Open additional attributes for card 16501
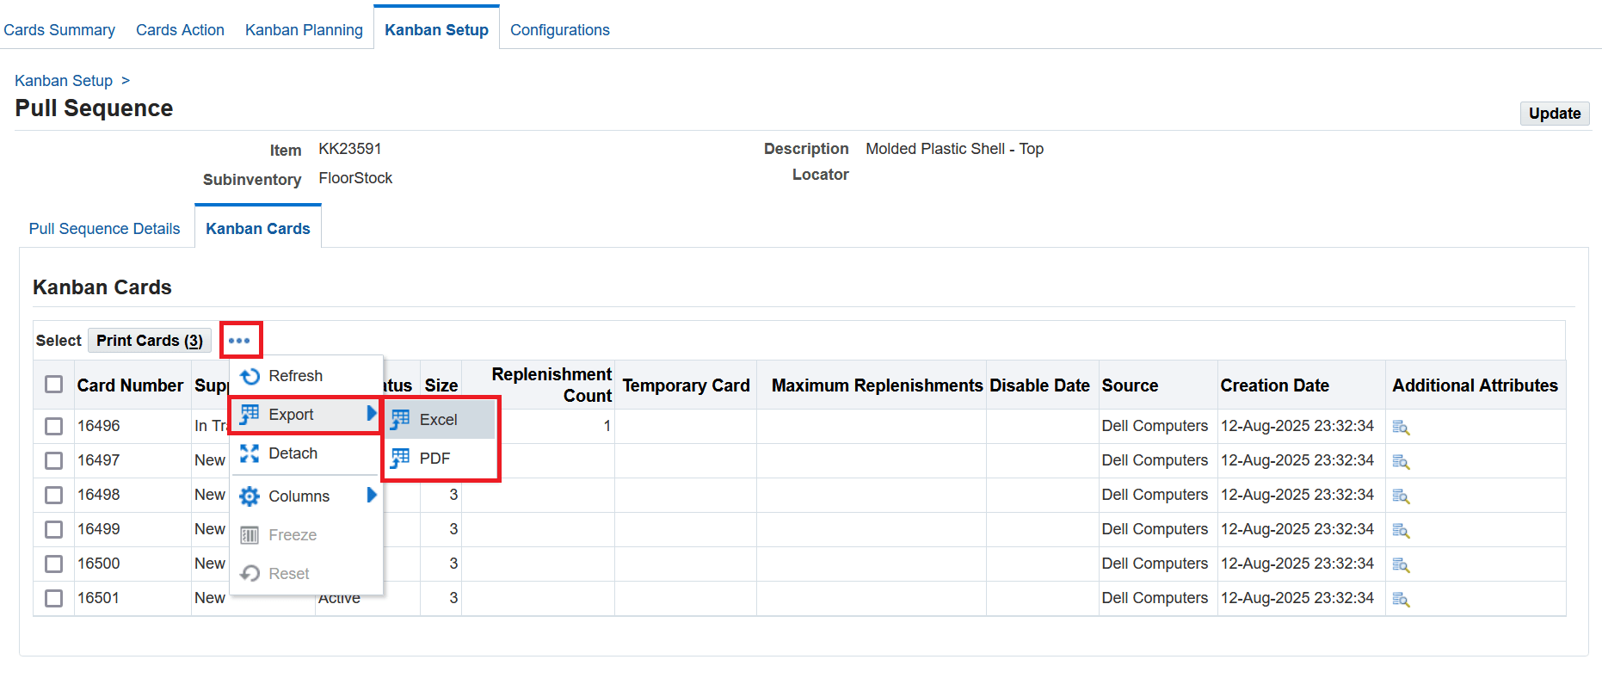The height and width of the screenshot is (678, 1602). coord(1401,599)
